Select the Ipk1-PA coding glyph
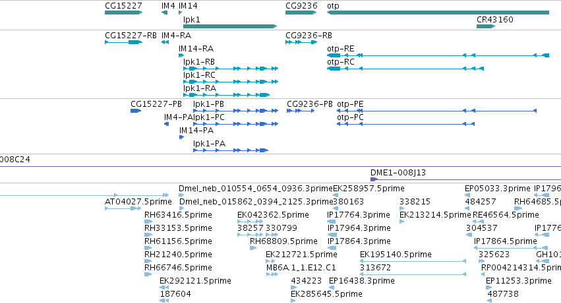 coord(231,150)
